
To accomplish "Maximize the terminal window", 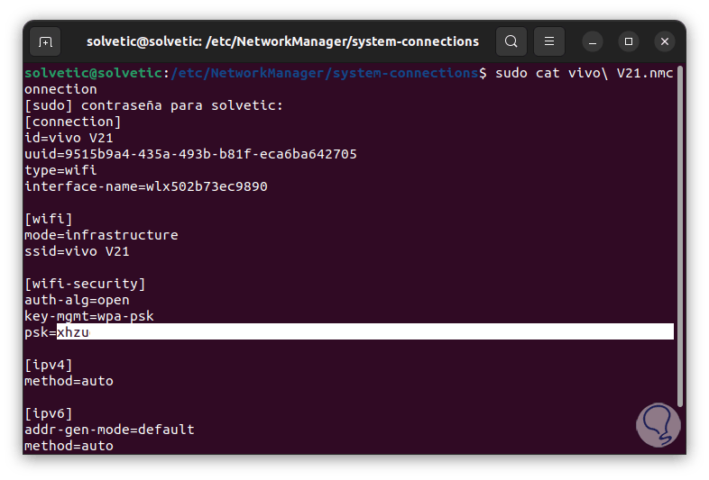I will pyautogui.click(x=629, y=41).
